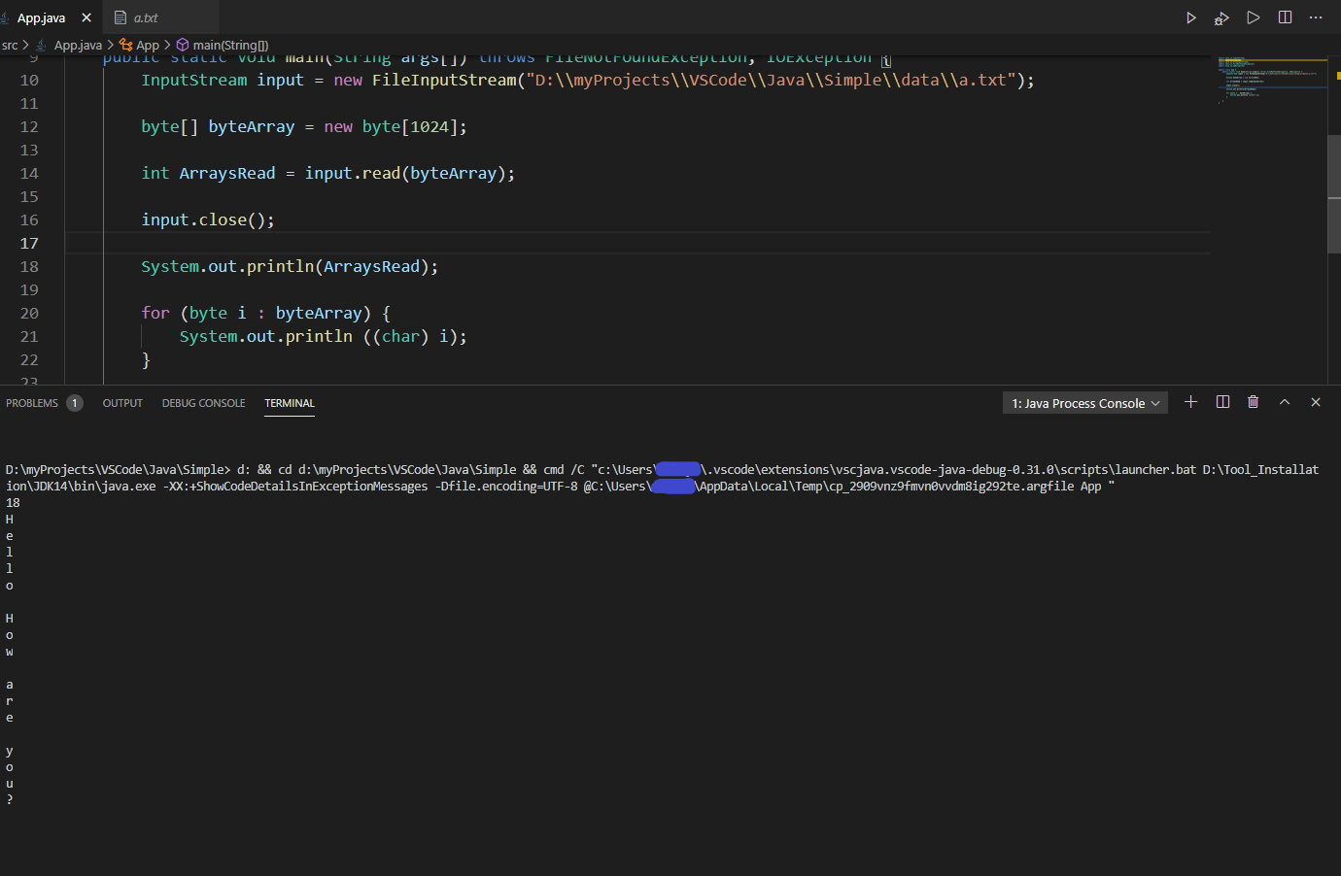This screenshot has height=876, width=1341.
Task: Open the Java Process Console terminal dropdown
Action: tap(1084, 401)
